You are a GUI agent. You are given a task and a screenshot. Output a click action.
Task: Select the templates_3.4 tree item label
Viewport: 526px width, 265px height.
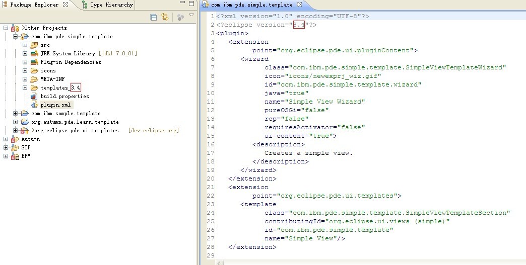(60, 87)
